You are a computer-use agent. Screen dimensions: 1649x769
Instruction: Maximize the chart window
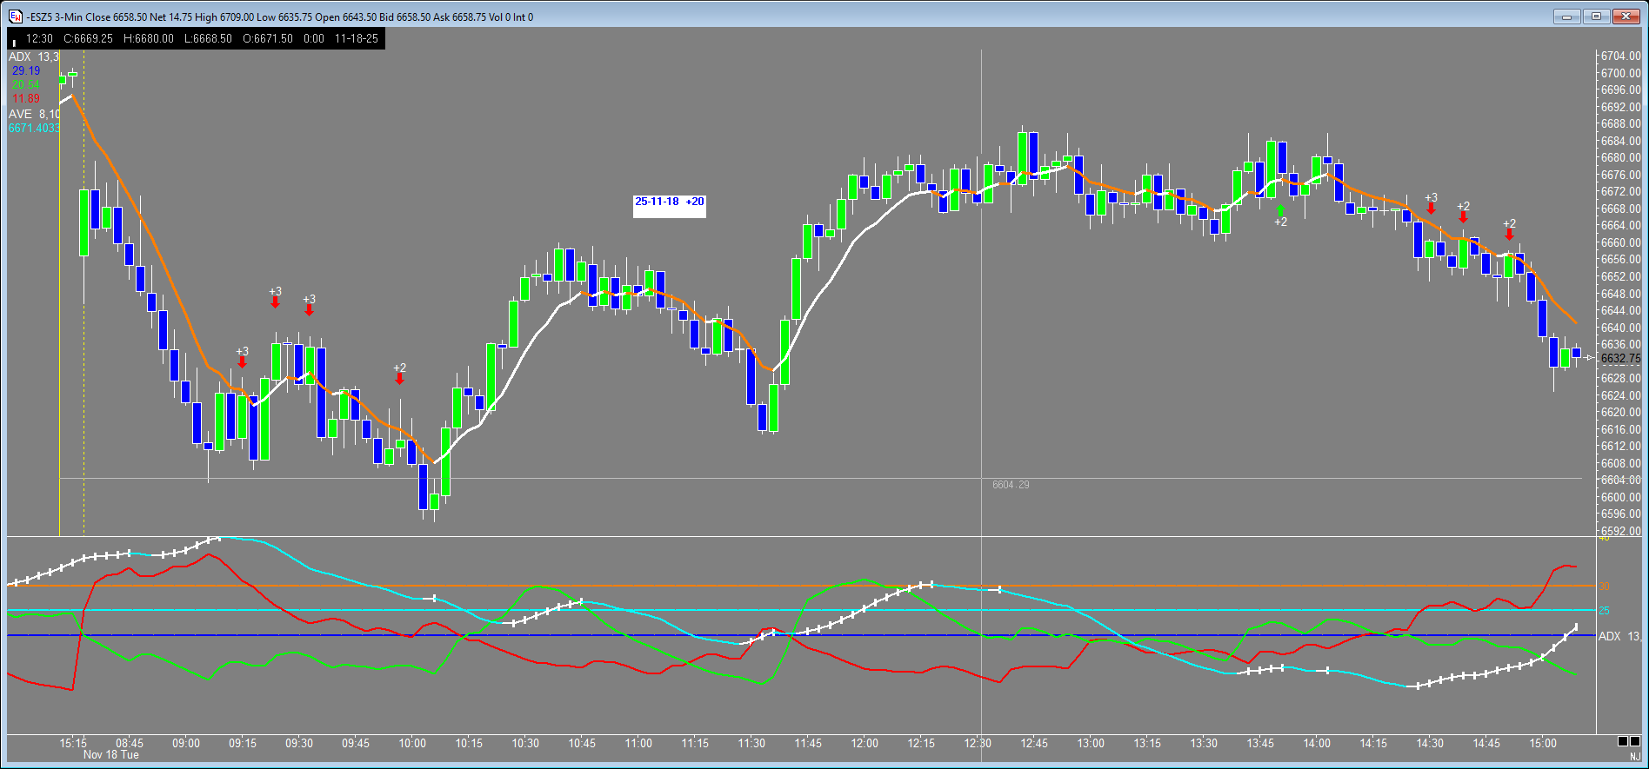point(1596,17)
